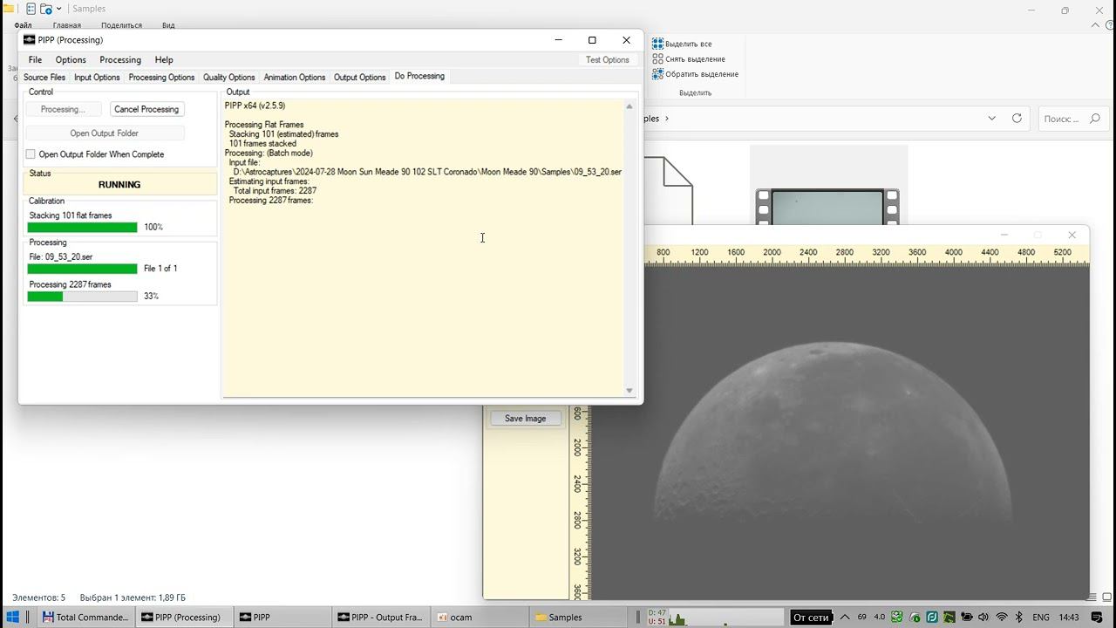
Task: Click the 'Снять выделение' deselect icon
Action: [x=658, y=59]
